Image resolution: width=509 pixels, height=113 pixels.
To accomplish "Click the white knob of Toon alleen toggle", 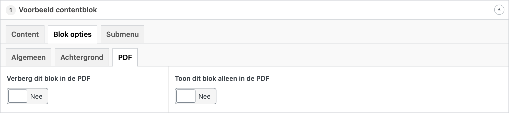I will coord(186,96).
